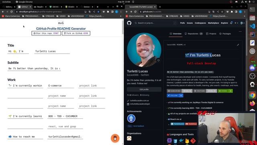Click Star this repo button

coord(46,33)
